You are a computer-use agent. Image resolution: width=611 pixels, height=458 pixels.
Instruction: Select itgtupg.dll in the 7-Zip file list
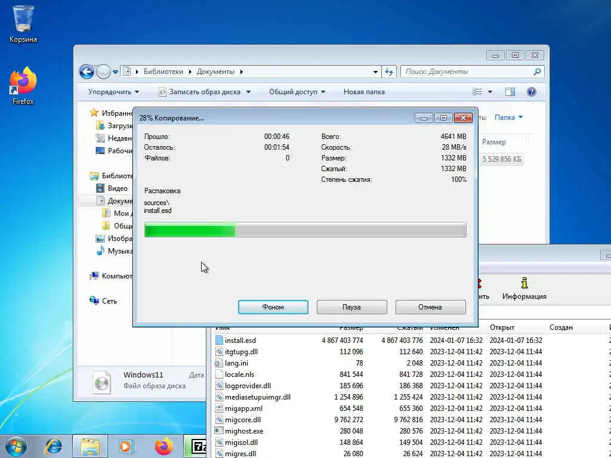(x=241, y=352)
